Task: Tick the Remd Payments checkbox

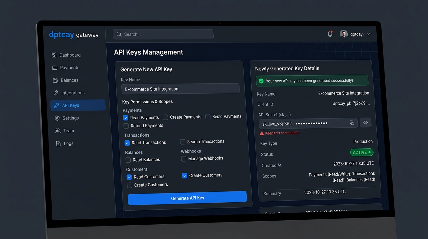Action: pos(208,117)
